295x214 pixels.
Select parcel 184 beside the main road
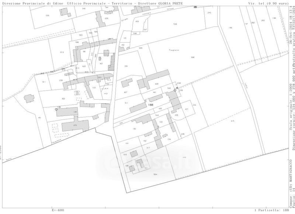coord(126,66)
